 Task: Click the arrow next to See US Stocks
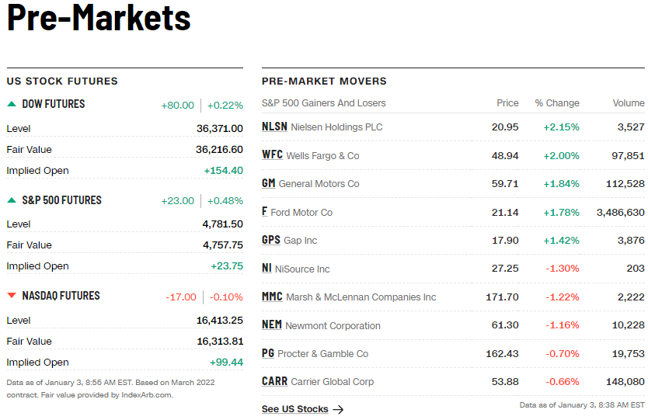tap(338, 410)
